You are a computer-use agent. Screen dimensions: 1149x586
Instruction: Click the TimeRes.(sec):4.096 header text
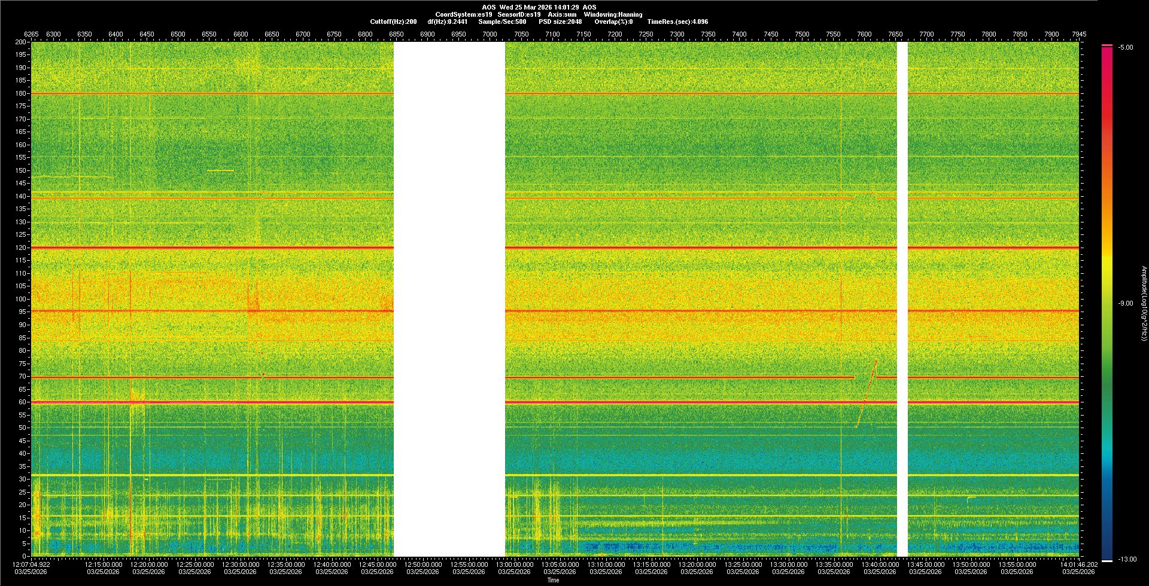click(677, 22)
